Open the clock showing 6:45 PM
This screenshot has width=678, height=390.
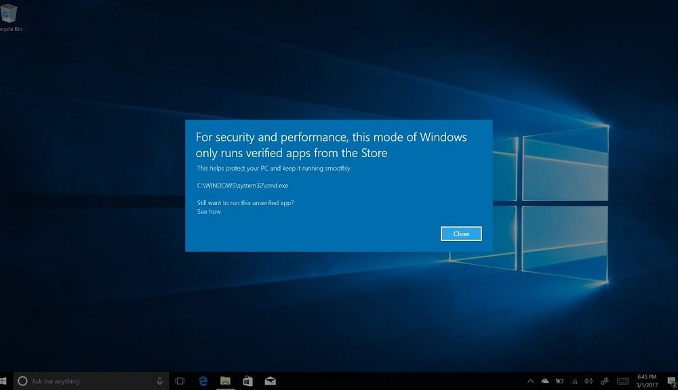pyautogui.click(x=647, y=381)
